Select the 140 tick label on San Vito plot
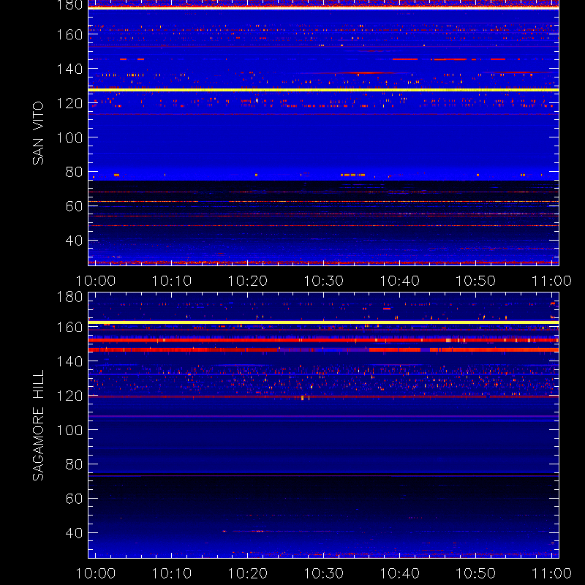 click(69, 69)
